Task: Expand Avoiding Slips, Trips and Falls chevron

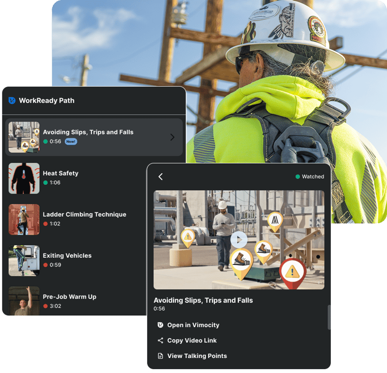Action: point(172,137)
